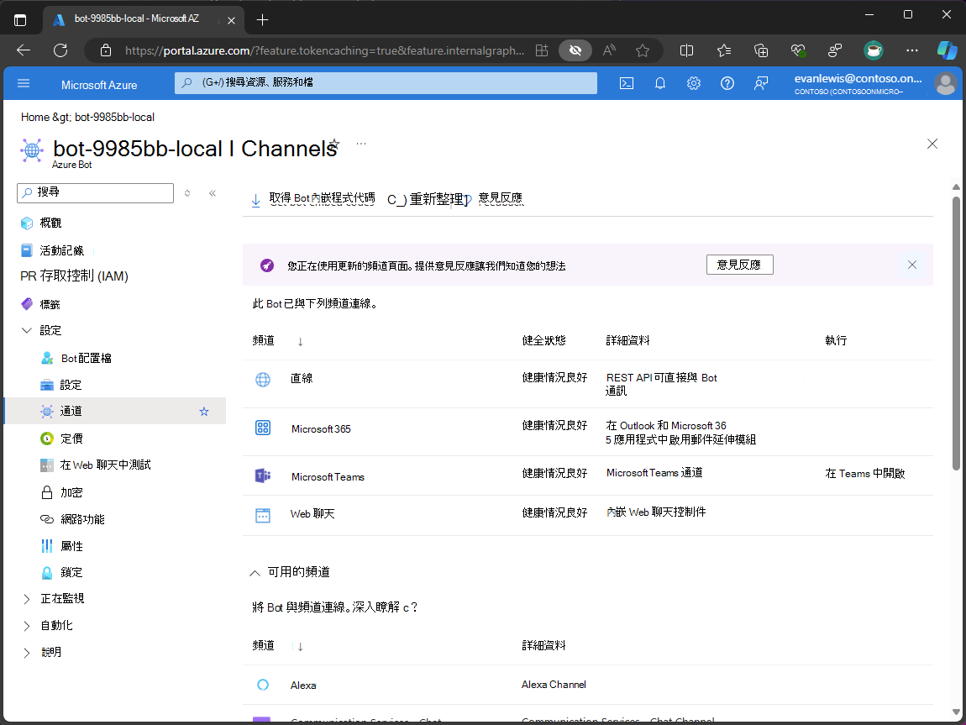The image size is (966, 725).
Task: Open 屬性 sidebar item
Action: pos(71,546)
